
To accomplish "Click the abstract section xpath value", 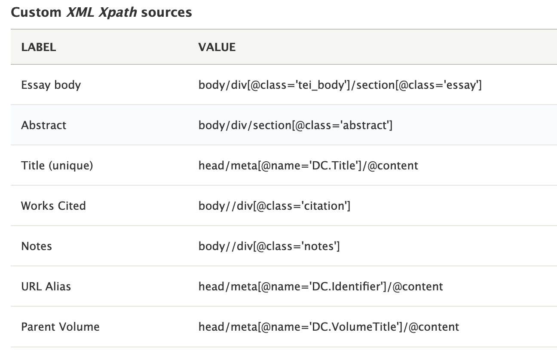I will pyautogui.click(x=295, y=126).
